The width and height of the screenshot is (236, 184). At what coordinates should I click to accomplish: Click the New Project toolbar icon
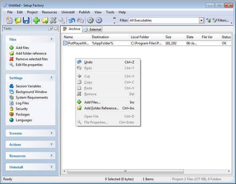click(9, 20)
